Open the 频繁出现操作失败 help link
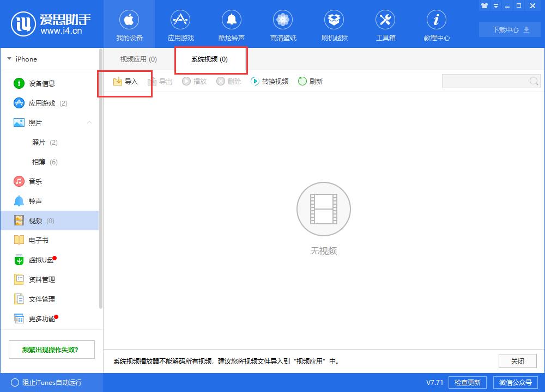The width and height of the screenshot is (545, 392). [x=51, y=349]
